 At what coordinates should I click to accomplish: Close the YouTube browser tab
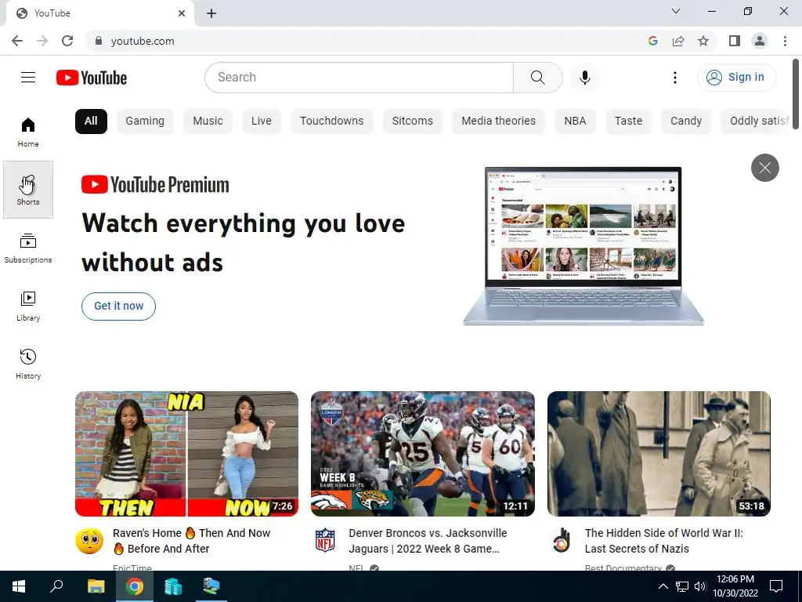point(182,13)
